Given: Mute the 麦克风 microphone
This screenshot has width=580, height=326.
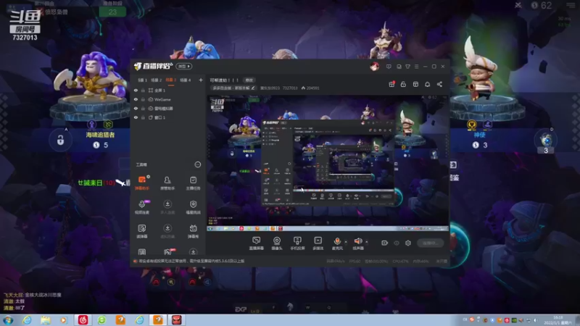Looking at the screenshot, I should pyautogui.click(x=337, y=243).
